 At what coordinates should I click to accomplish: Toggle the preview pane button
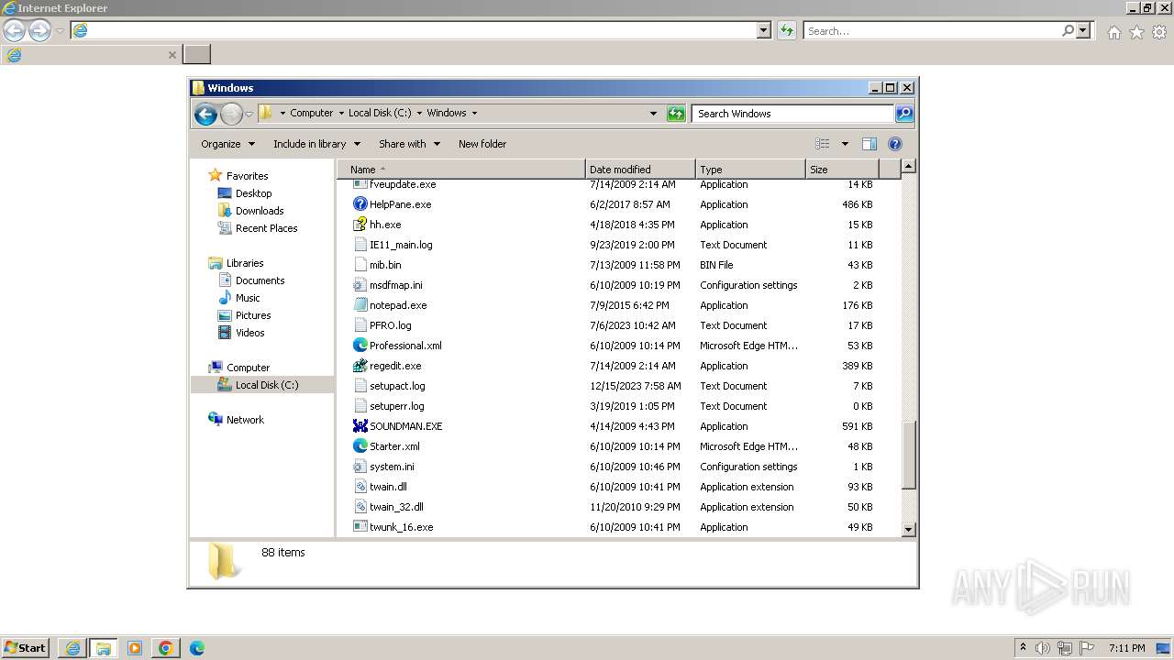(x=869, y=144)
